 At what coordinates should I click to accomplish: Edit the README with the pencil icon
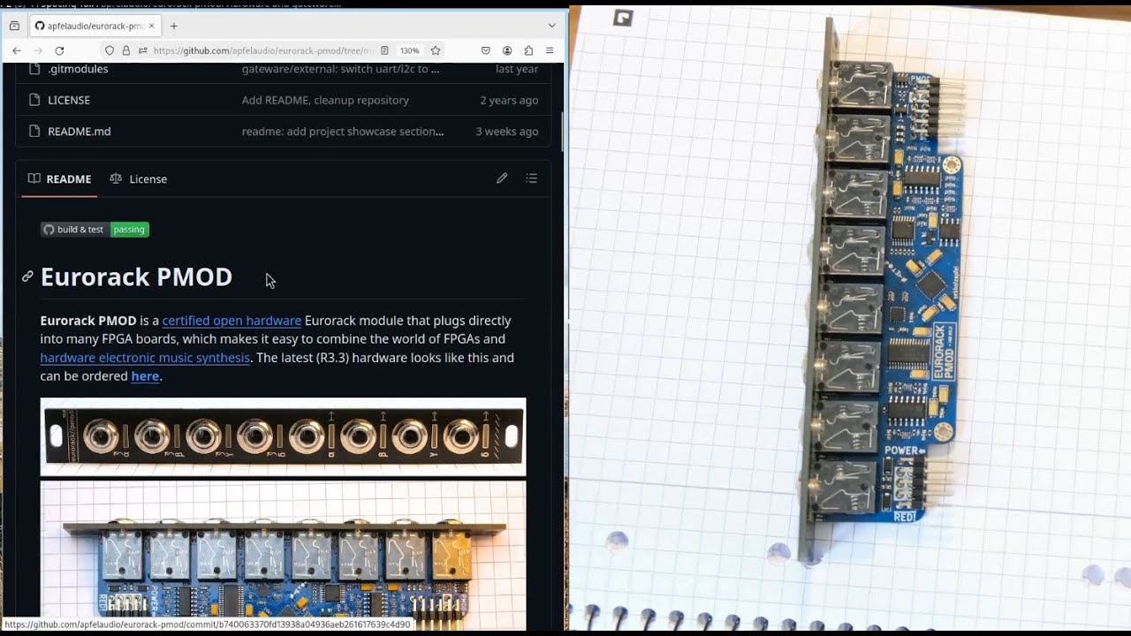[x=502, y=178]
